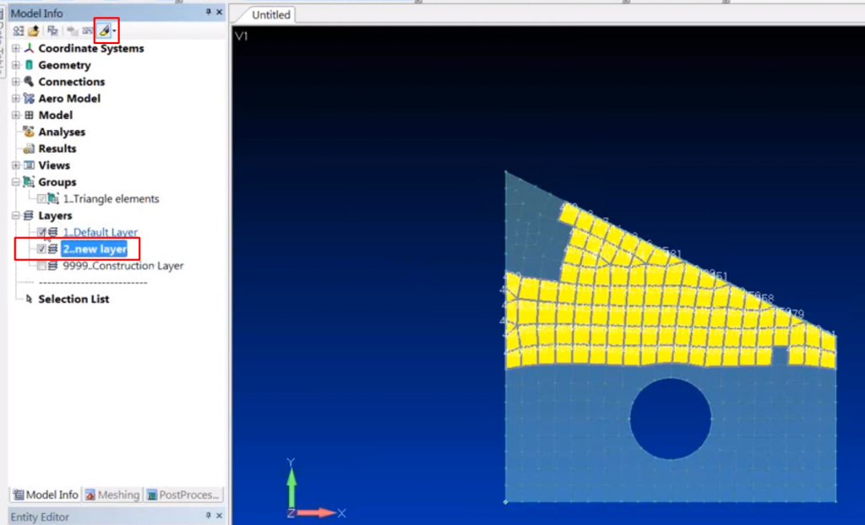The width and height of the screenshot is (865, 525).
Task: Click the greyed arrow icon in Model Info toolbar
Action: pyautogui.click(x=73, y=31)
